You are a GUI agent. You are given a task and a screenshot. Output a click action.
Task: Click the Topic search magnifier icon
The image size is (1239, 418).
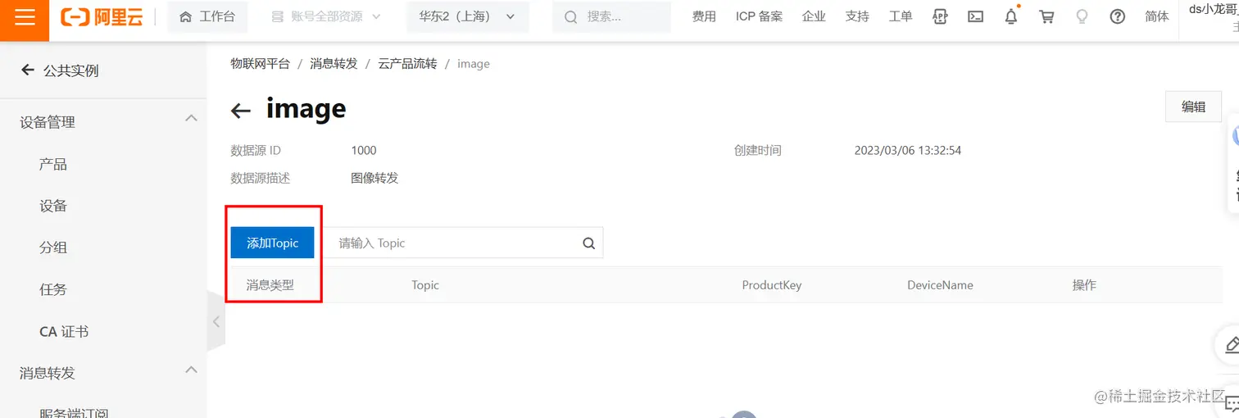[588, 243]
